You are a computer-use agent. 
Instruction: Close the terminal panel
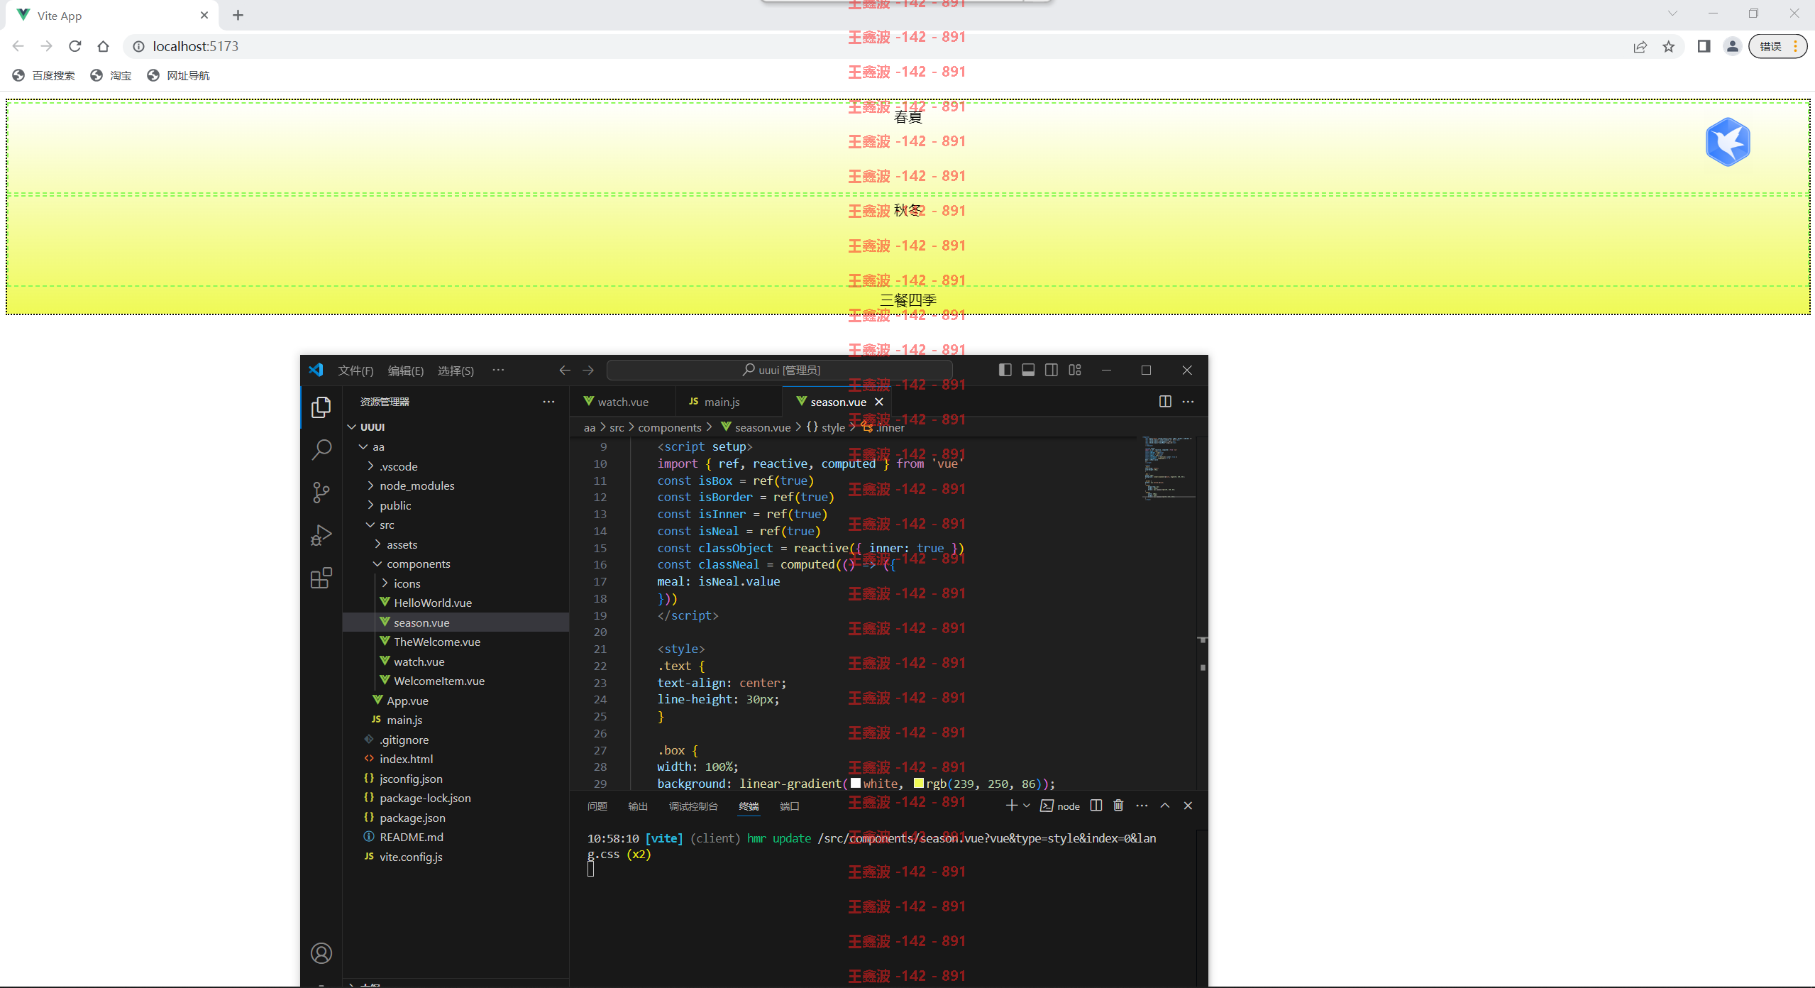tap(1188, 806)
